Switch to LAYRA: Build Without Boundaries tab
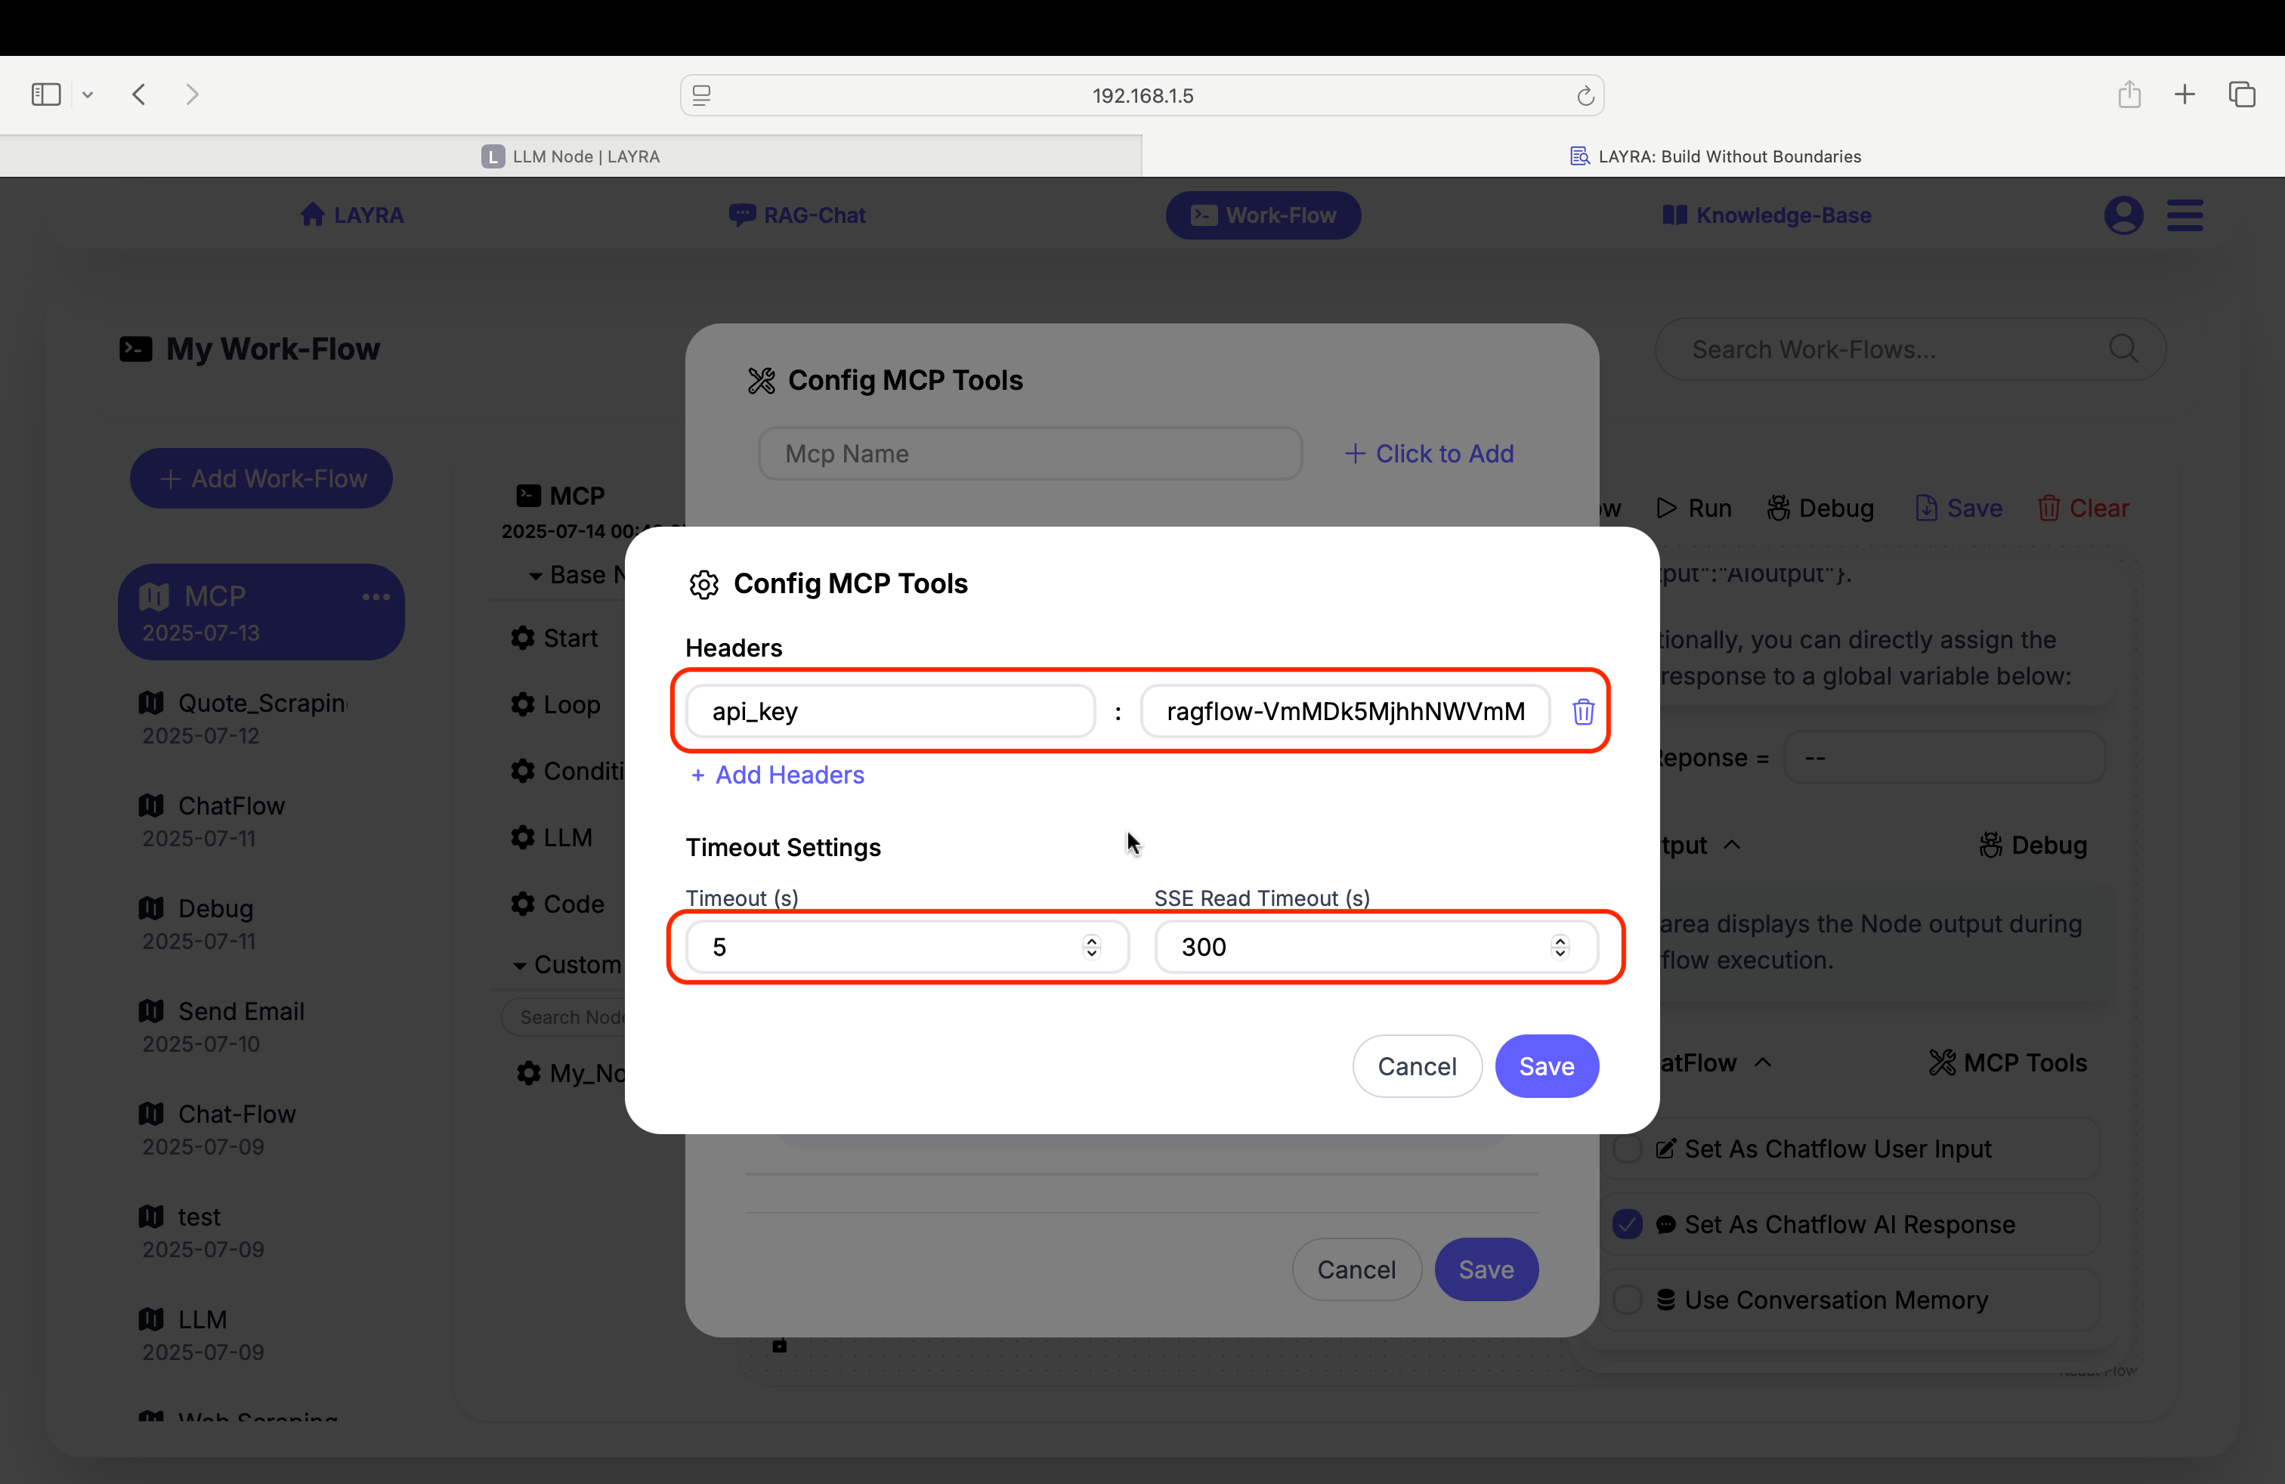This screenshot has height=1484, width=2285. pyautogui.click(x=1714, y=156)
